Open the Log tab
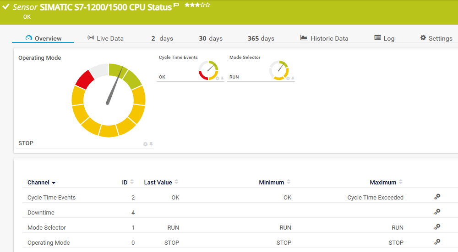The width and height of the screenshot is (458, 252). click(x=384, y=38)
